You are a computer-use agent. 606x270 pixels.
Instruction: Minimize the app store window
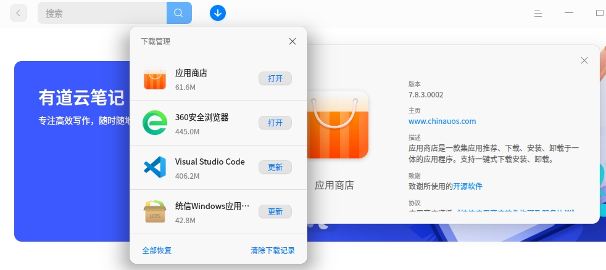tap(568, 13)
